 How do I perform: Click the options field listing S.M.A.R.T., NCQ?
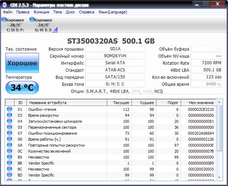point(154,91)
